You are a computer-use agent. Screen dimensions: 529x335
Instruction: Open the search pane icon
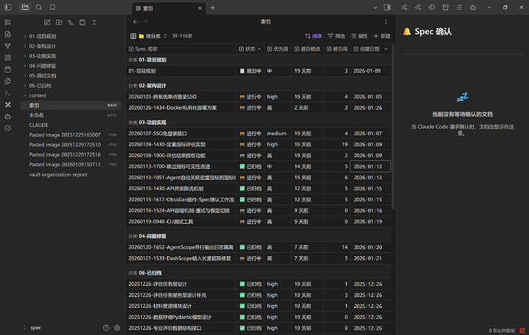tap(39, 8)
